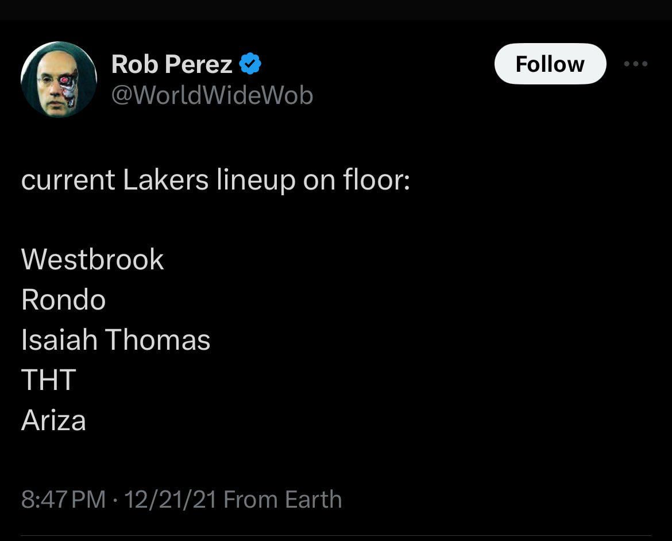Click the word "Westbrook" in the tweet
The image size is (672, 541).
(92, 260)
